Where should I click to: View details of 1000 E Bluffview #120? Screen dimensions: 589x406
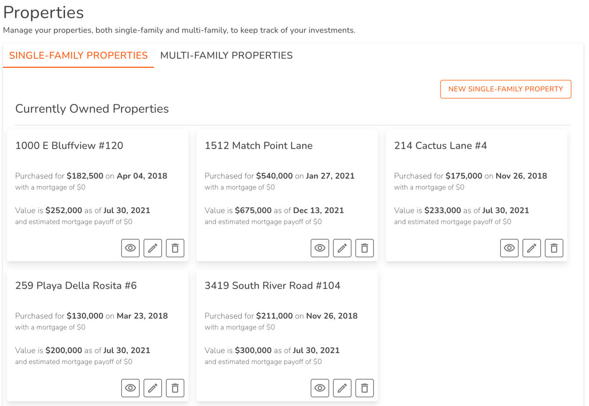[x=130, y=248]
